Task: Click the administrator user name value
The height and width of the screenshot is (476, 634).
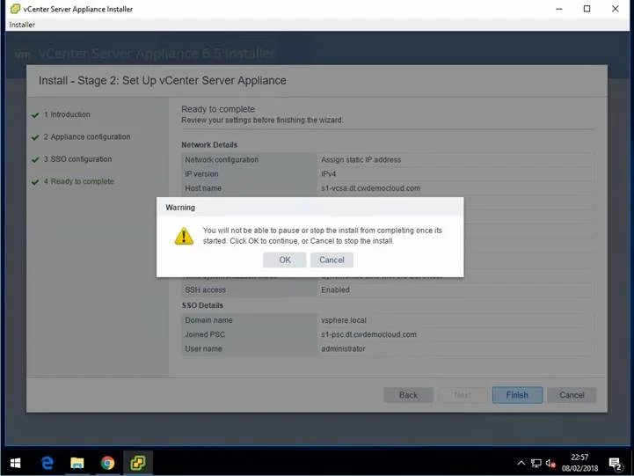Action: 343,348
